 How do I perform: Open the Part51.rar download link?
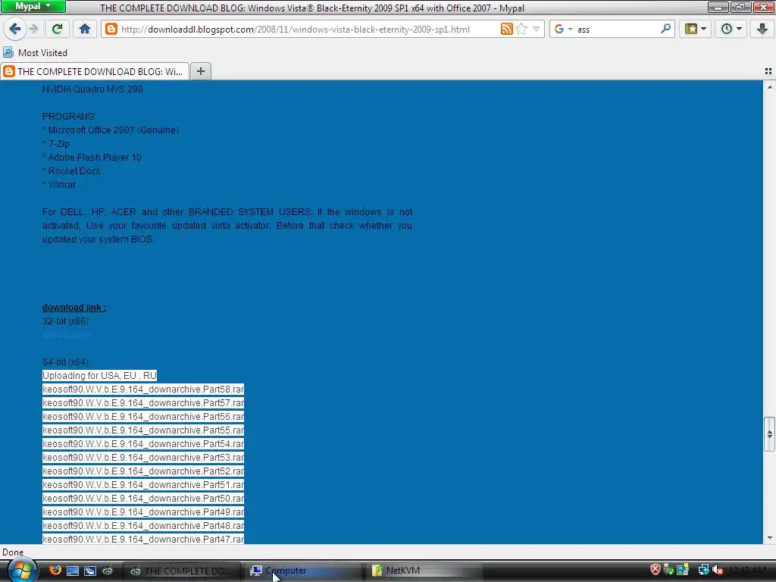pyautogui.click(x=143, y=484)
